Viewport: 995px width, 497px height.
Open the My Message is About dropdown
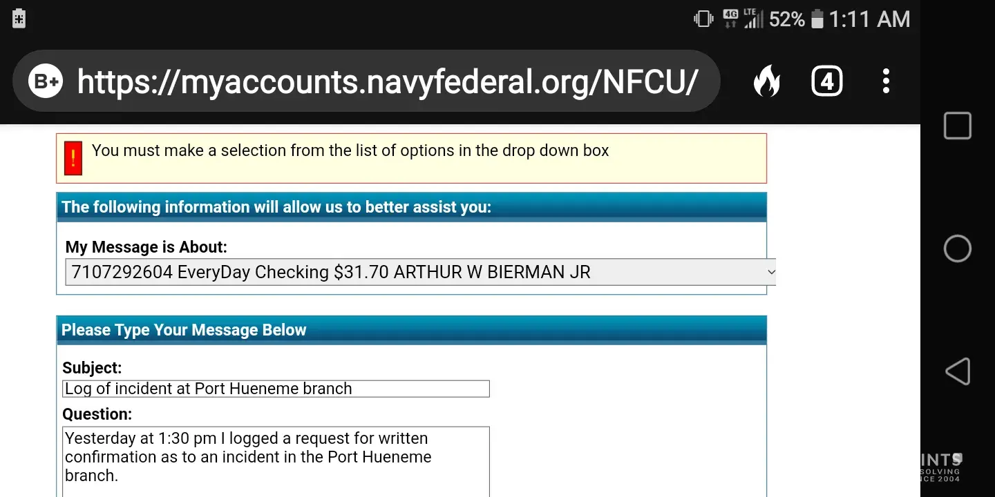[x=415, y=272]
